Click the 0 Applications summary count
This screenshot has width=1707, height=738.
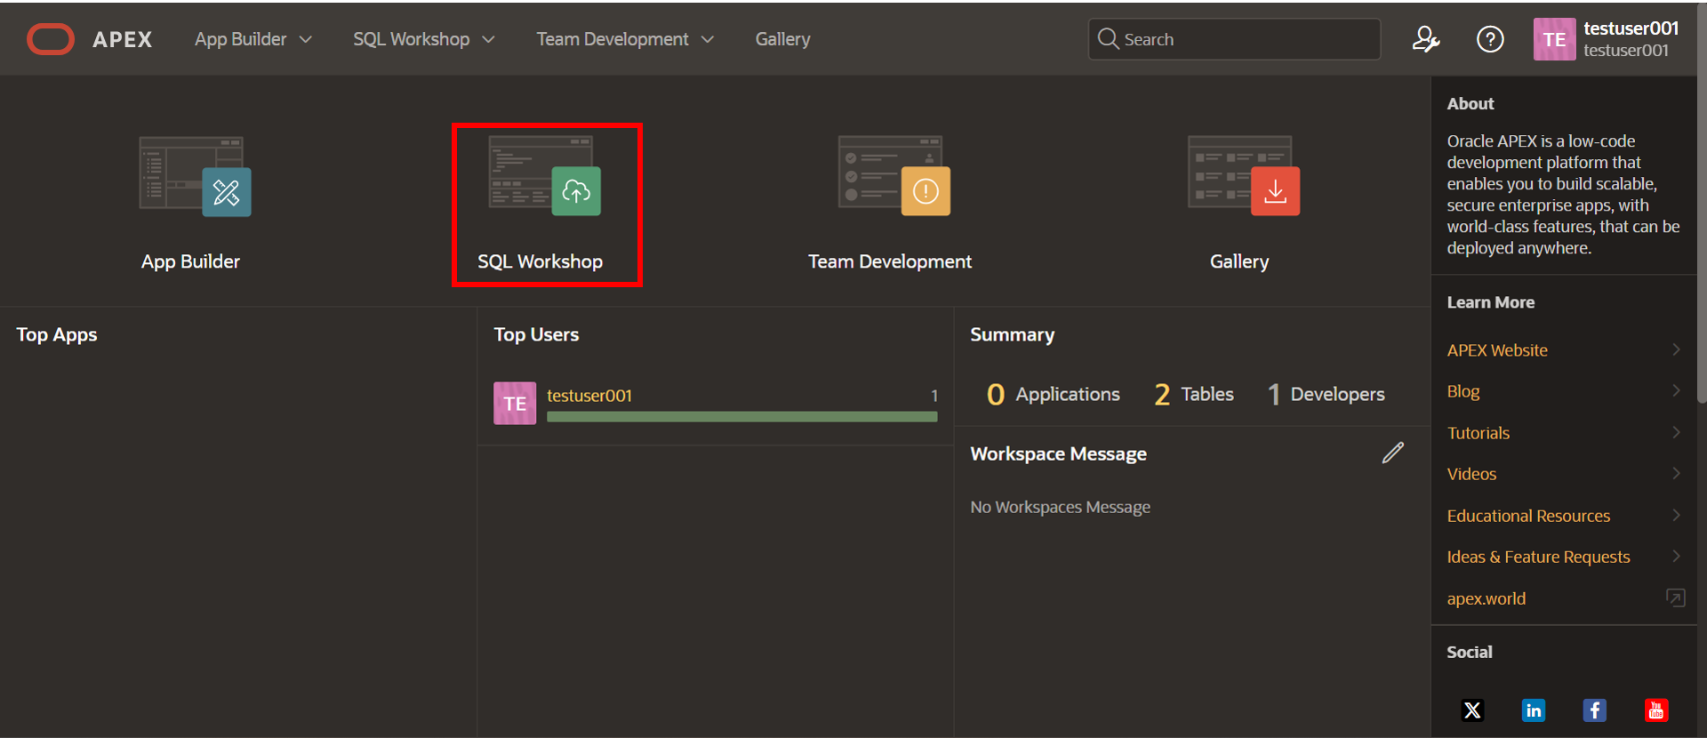coord(1053,394)
